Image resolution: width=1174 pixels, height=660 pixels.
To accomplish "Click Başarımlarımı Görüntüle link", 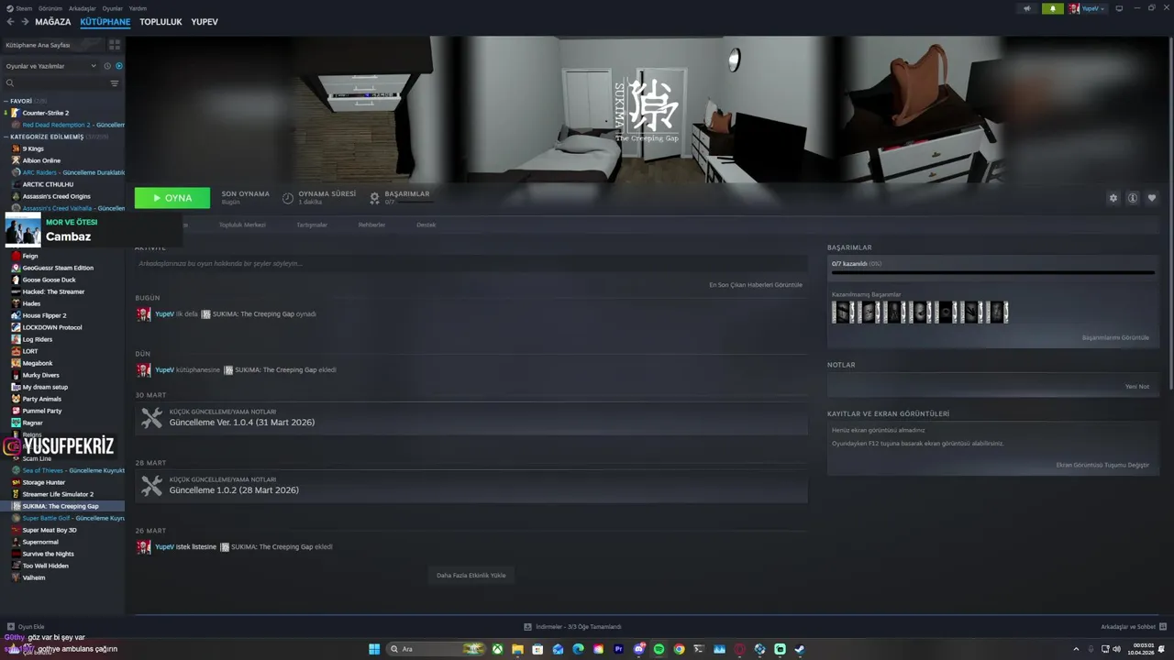I will [1115, 337].
